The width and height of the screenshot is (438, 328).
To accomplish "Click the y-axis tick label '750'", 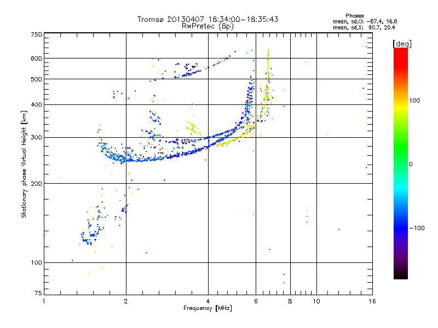I will [x=36, y=34].
